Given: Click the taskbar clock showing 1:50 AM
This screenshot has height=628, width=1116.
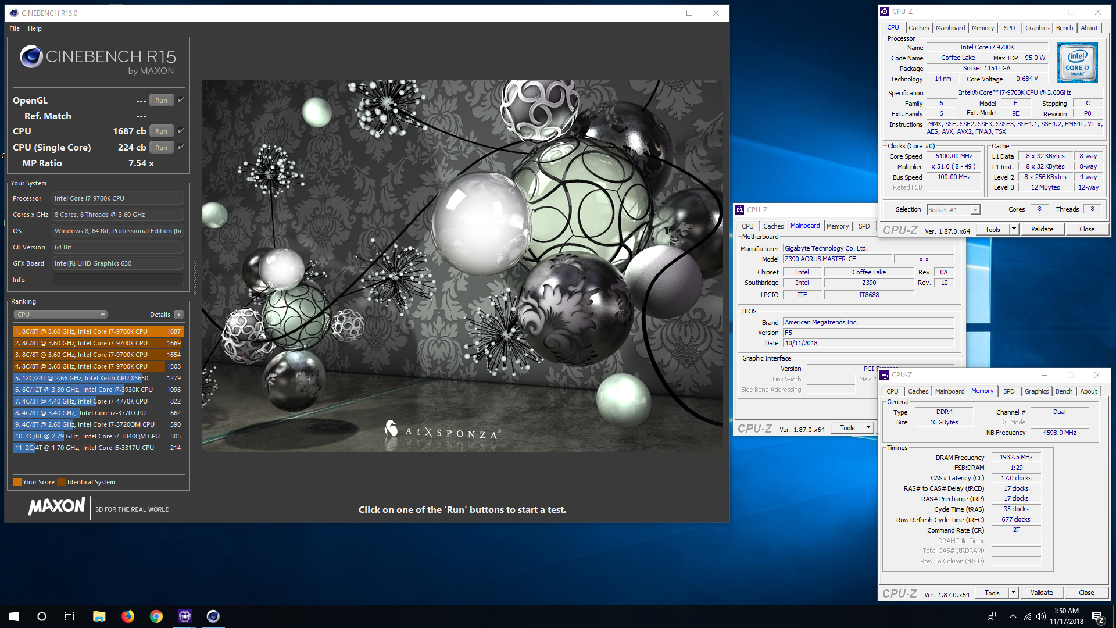Looking at the screenshot, I should (x=1067, y=616).
